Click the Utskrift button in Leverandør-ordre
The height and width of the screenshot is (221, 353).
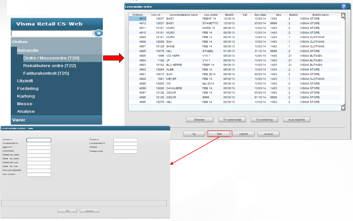(x=244, y=134)
